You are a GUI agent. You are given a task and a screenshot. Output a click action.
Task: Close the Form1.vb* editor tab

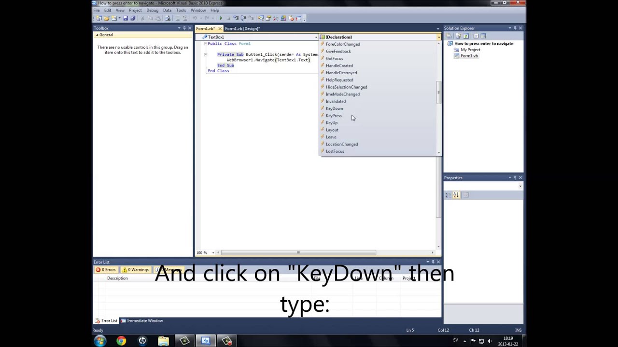220,28
